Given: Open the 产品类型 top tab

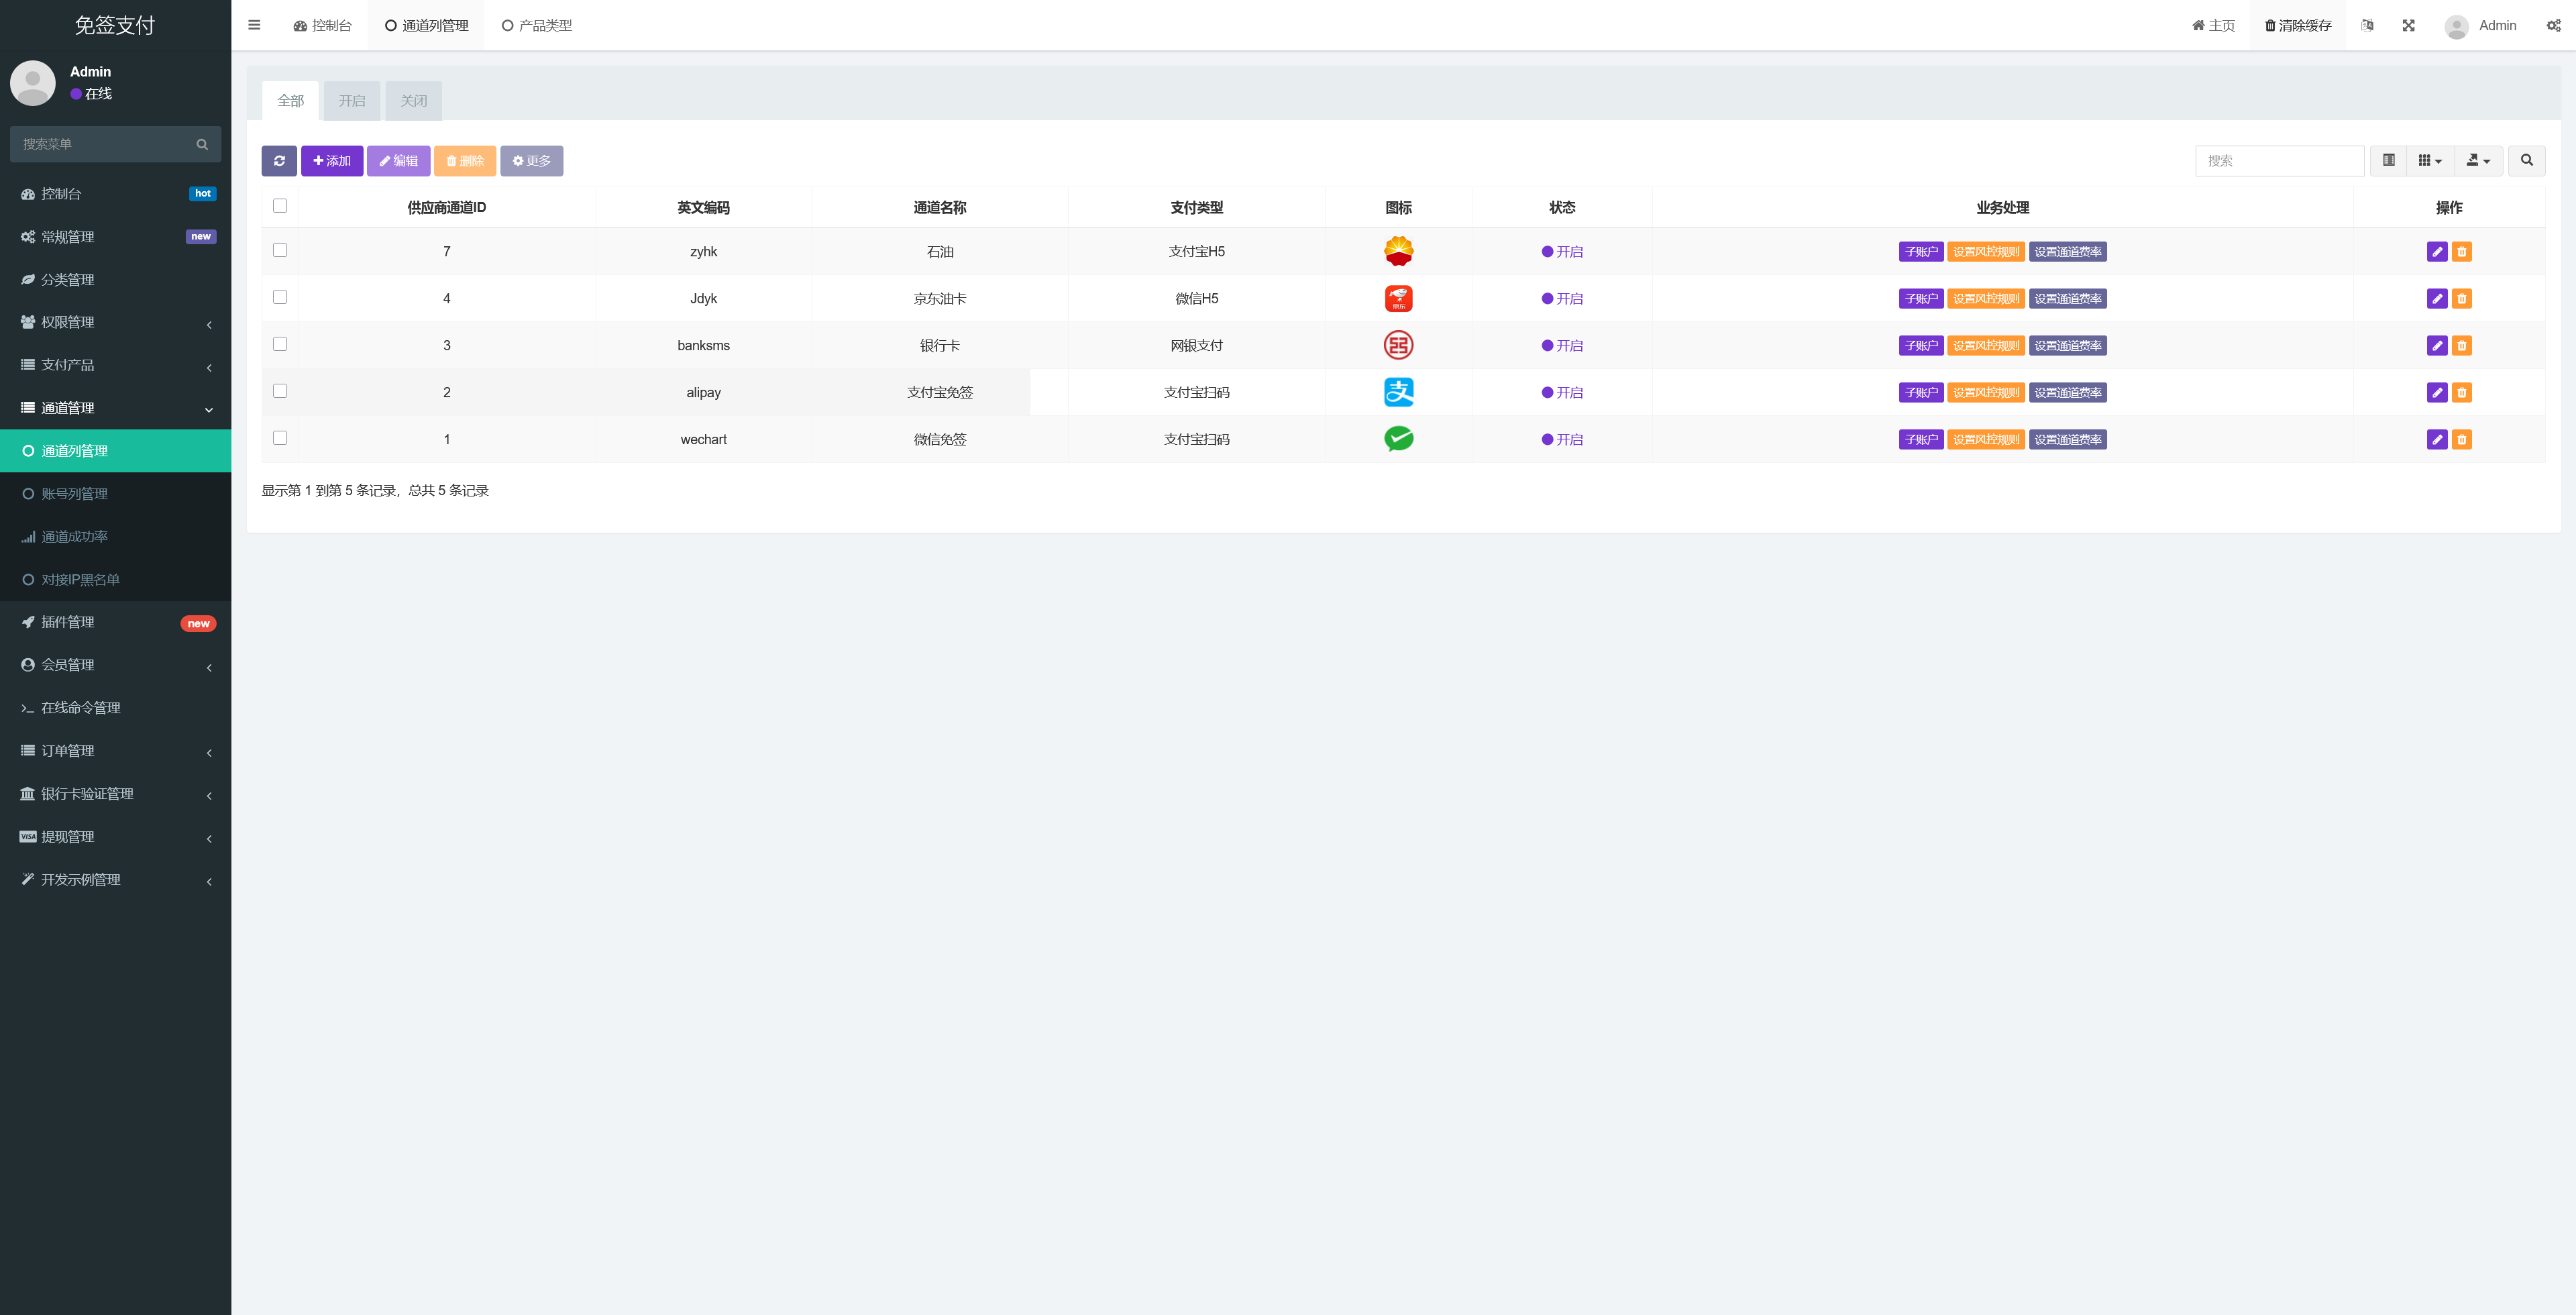Looking at the screenshot, I should pos(537,26).
